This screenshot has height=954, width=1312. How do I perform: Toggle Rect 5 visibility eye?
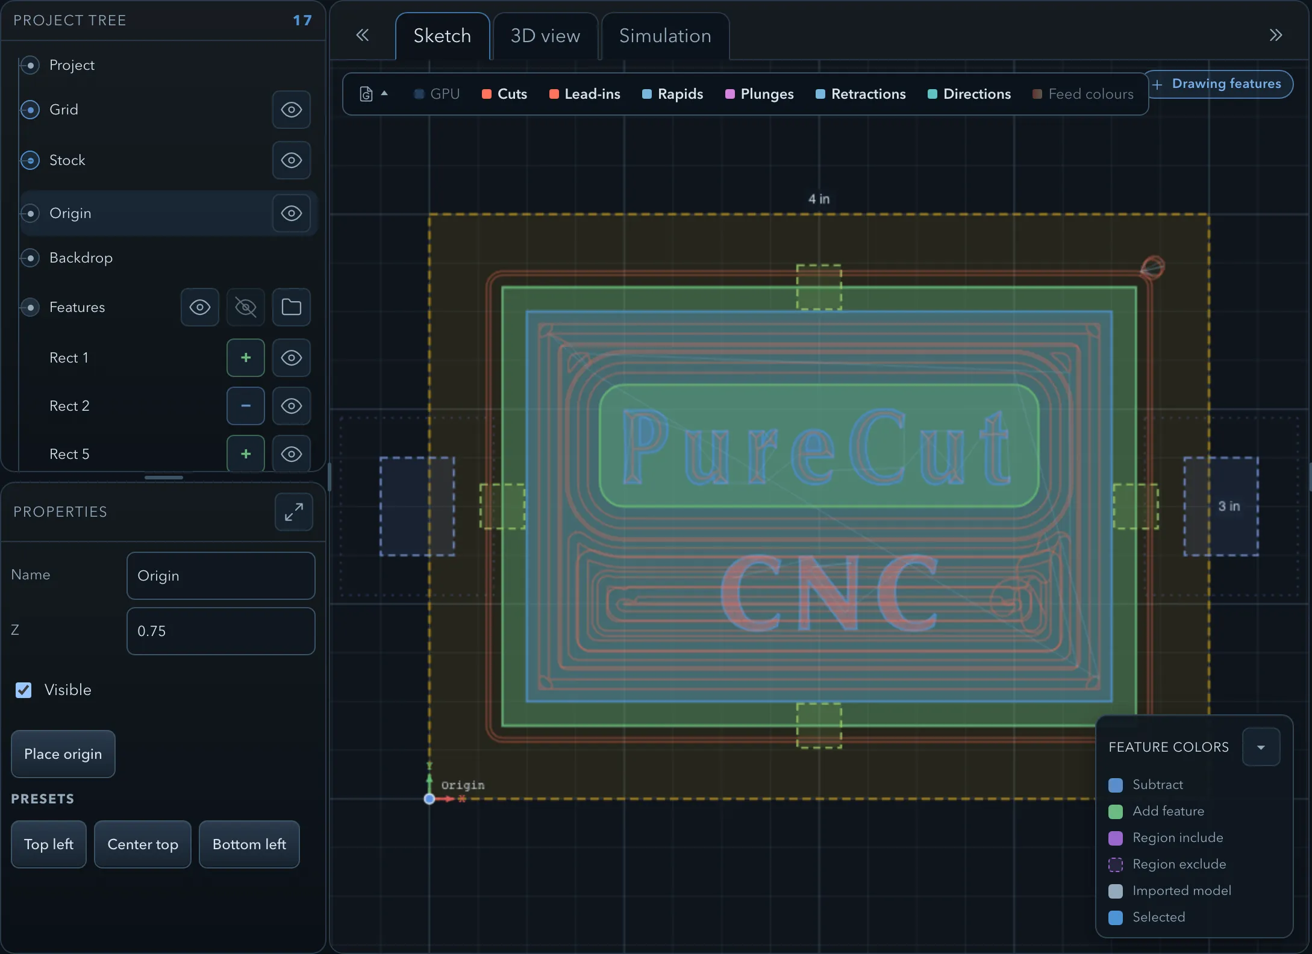(x=292, y=454)
